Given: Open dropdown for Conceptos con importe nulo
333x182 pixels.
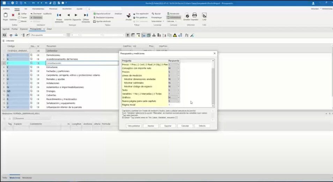Looking at the screenshot, I should 178,68.
